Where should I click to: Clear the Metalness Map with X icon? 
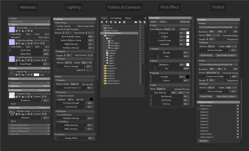[32, 114]
